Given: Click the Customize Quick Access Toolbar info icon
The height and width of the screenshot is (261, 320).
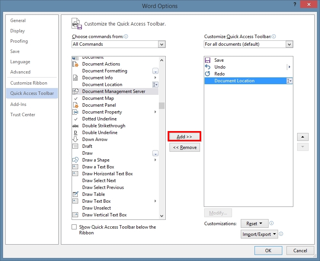Looking at the screenshot, I should tap(274, 37).
